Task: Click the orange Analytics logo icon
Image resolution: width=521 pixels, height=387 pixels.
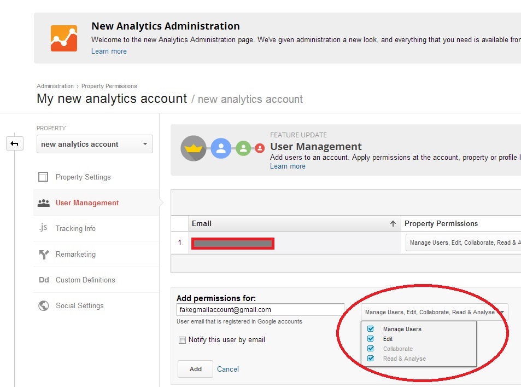Action: [64, 38]
